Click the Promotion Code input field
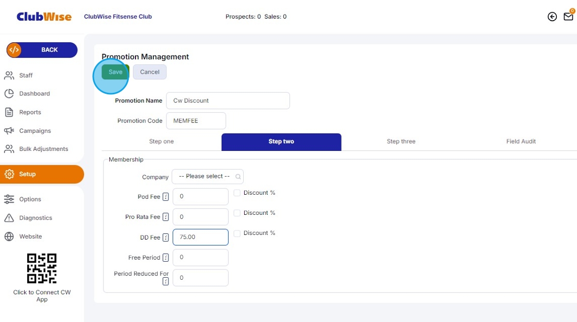This screenshot has height=322, width=577. click(x=196, y=121)
